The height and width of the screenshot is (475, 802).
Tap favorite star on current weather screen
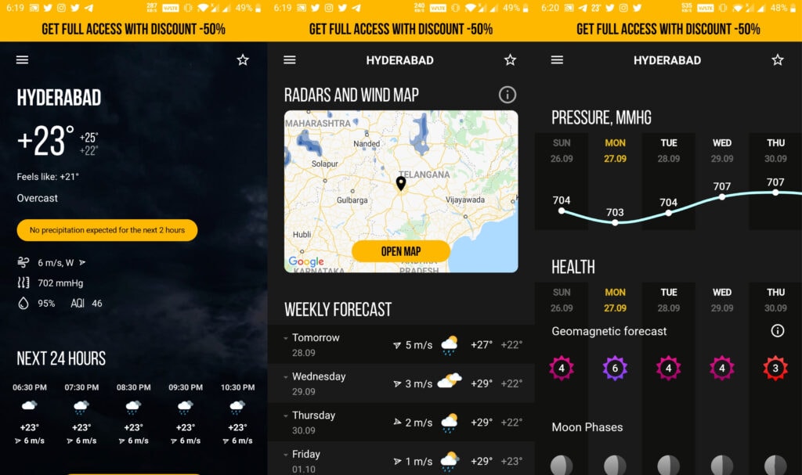(x=243, y=59)
